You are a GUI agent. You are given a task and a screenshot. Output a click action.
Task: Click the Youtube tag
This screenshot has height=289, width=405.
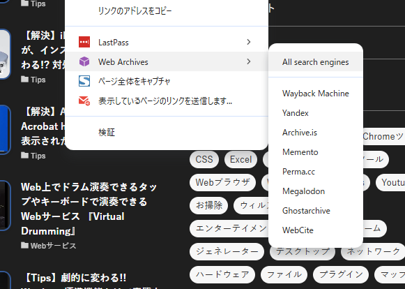[x=390, y=182]
